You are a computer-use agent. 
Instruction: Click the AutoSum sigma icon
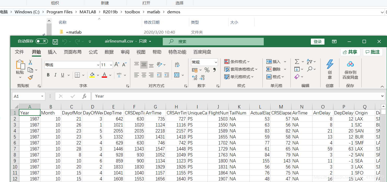coord(297,62)
